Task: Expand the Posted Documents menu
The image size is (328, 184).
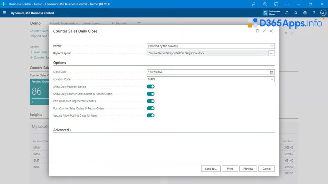Action: (x=64, y=23)
